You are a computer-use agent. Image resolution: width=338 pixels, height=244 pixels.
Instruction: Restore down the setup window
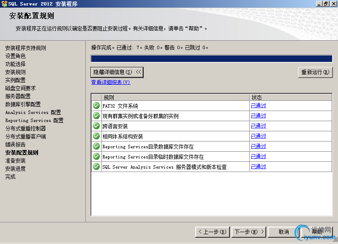(326, 4)
